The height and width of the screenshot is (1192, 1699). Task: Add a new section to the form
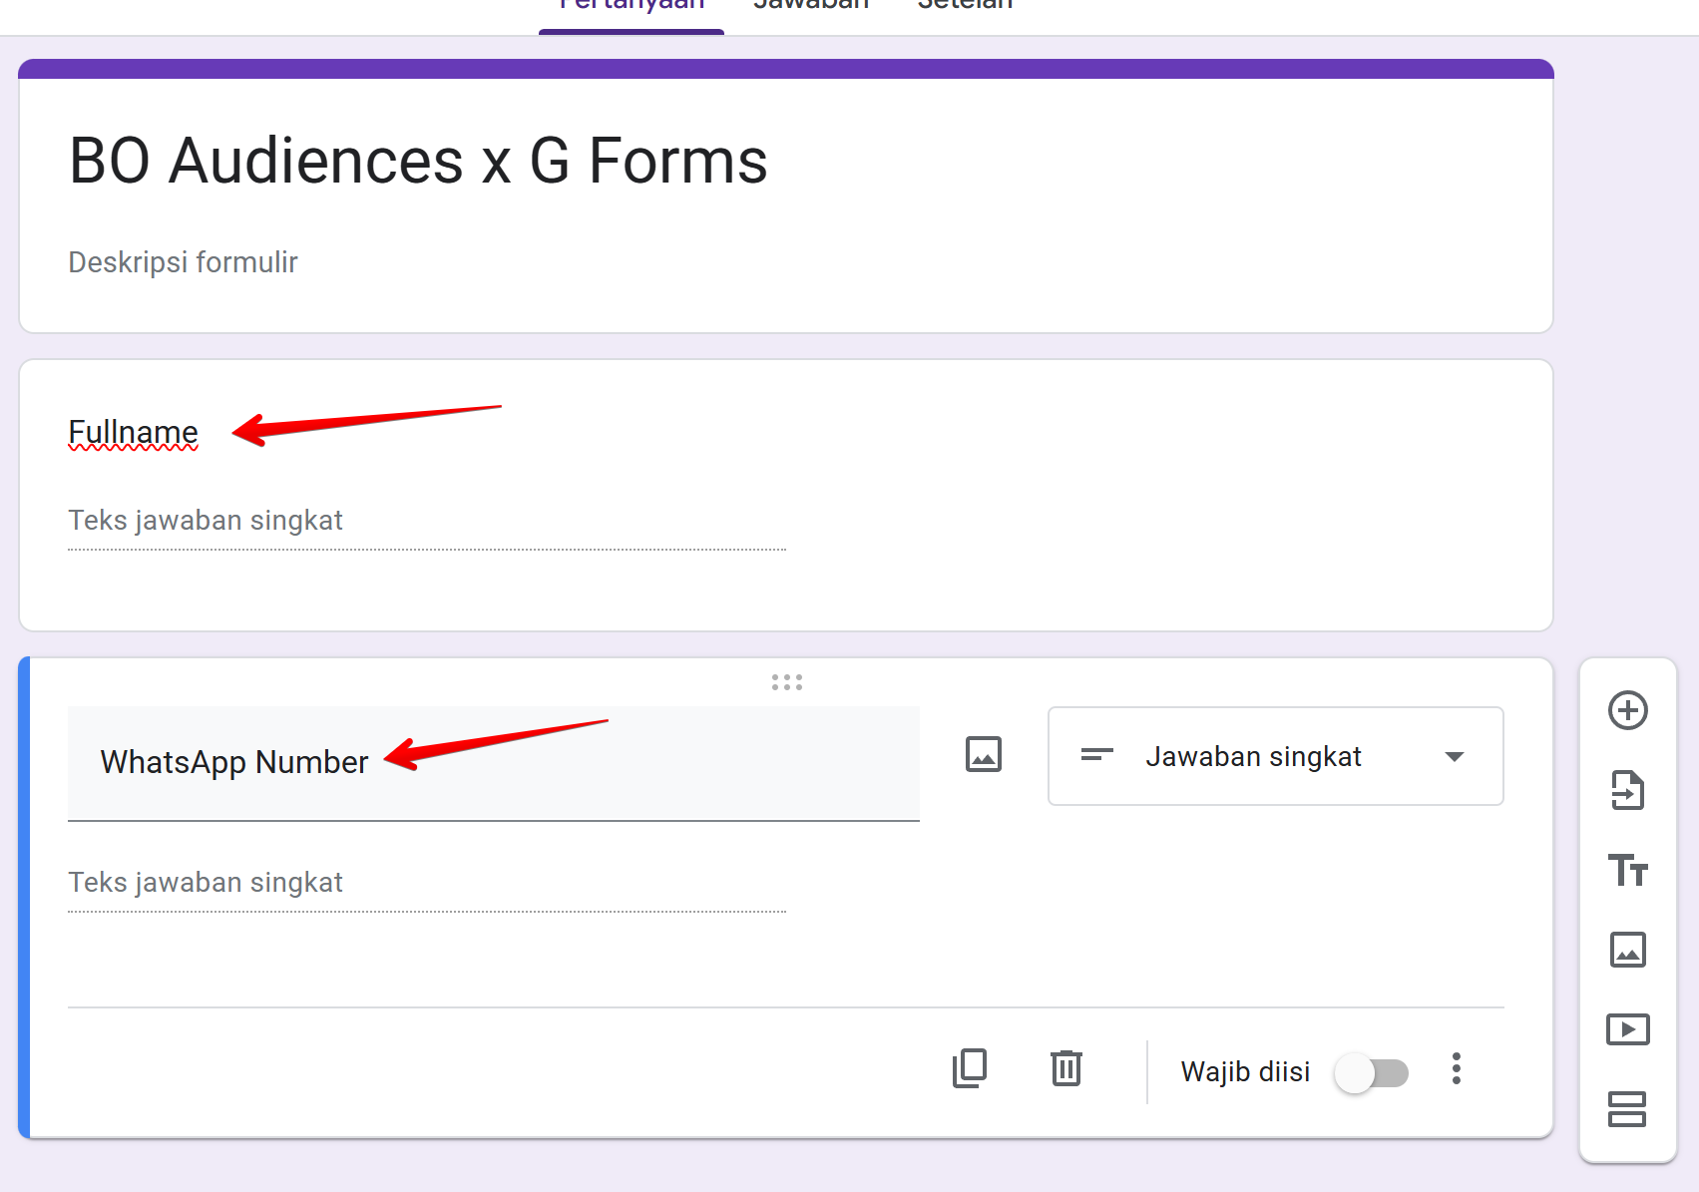1627,1108
